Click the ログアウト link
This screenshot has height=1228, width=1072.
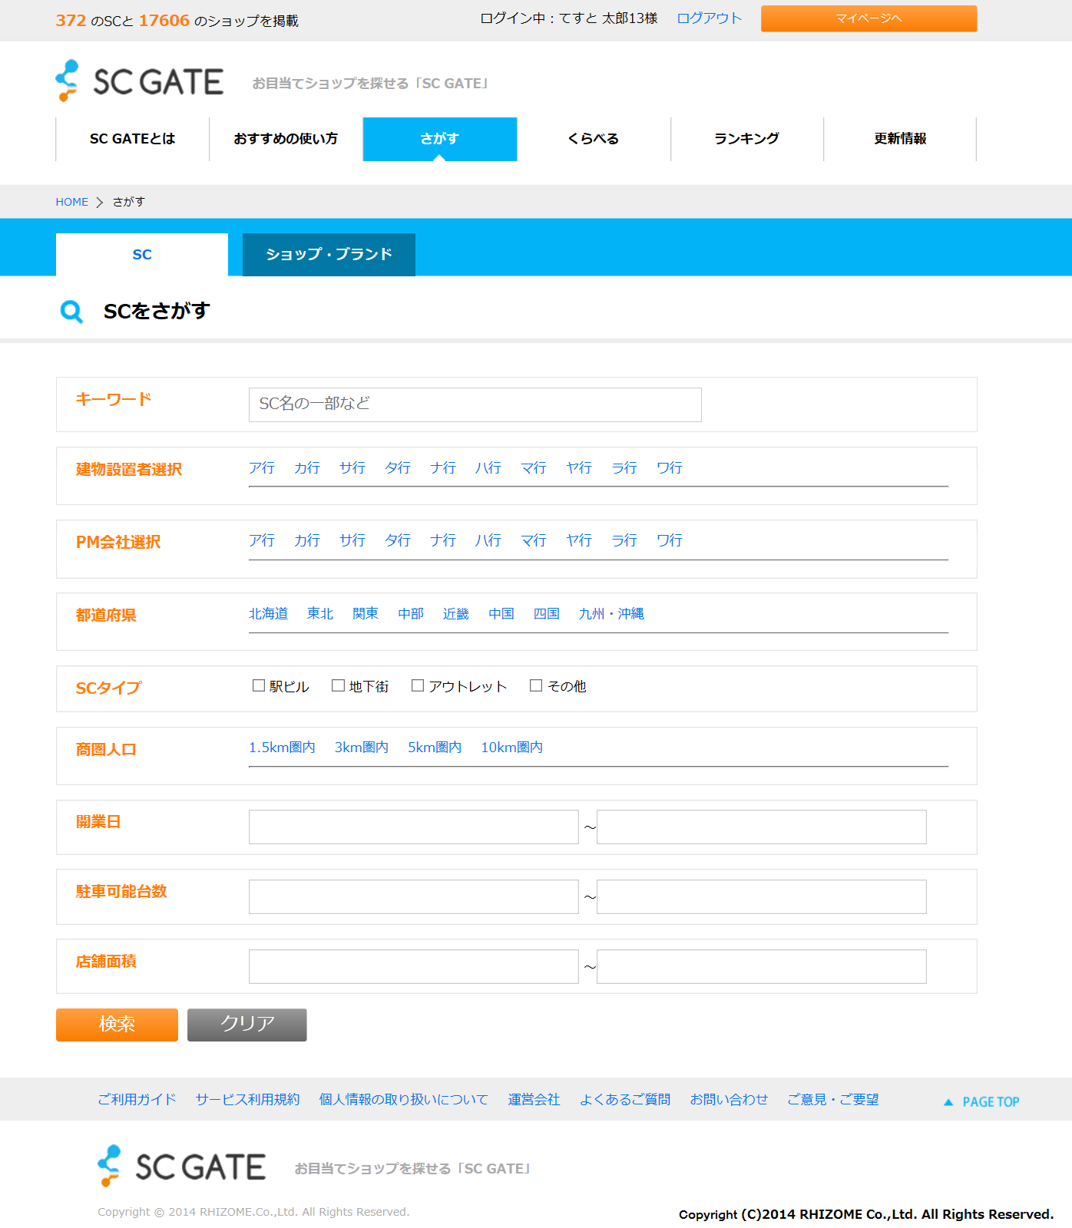pyautogui.click(x=710, y=18)
